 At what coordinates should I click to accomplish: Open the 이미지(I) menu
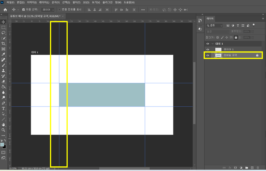[32, 2]
